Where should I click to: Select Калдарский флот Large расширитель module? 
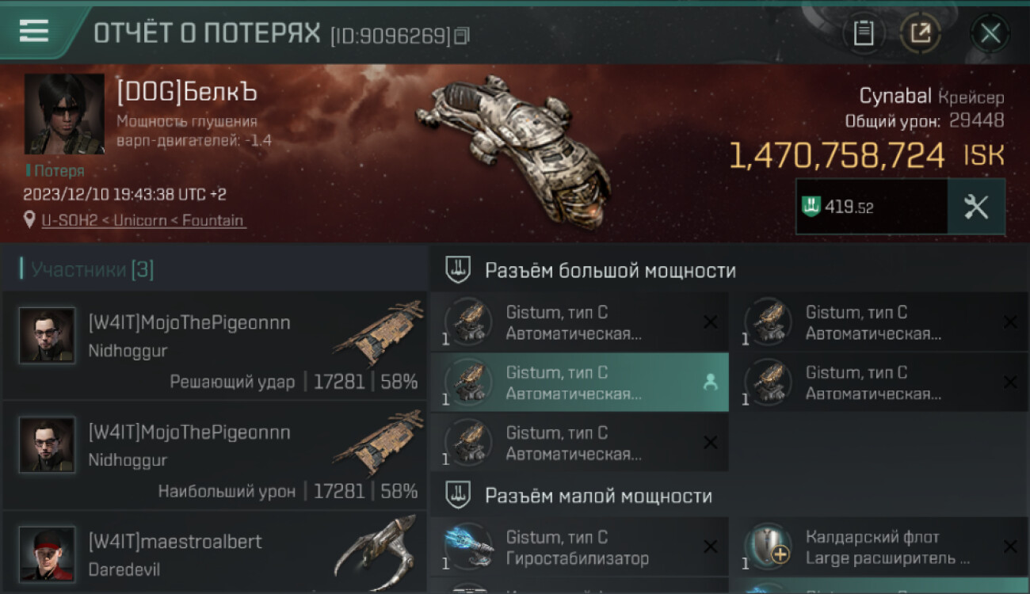(879, 547)
